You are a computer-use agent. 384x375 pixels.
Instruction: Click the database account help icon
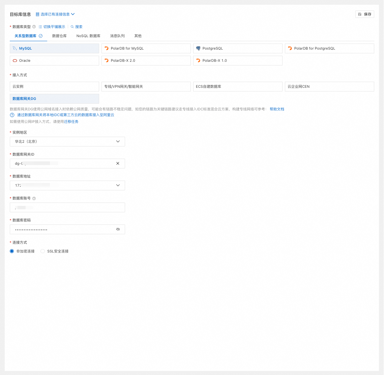point(34,198)
